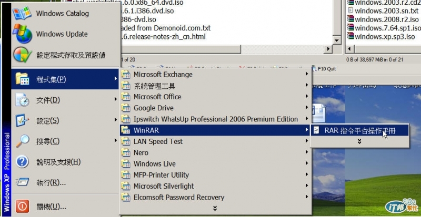Viewport: 421px width, 217px height.
Task: Open 說明及支援(H)
Action: (65, 162)
